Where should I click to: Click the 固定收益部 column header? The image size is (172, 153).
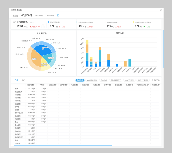[31, 85]
